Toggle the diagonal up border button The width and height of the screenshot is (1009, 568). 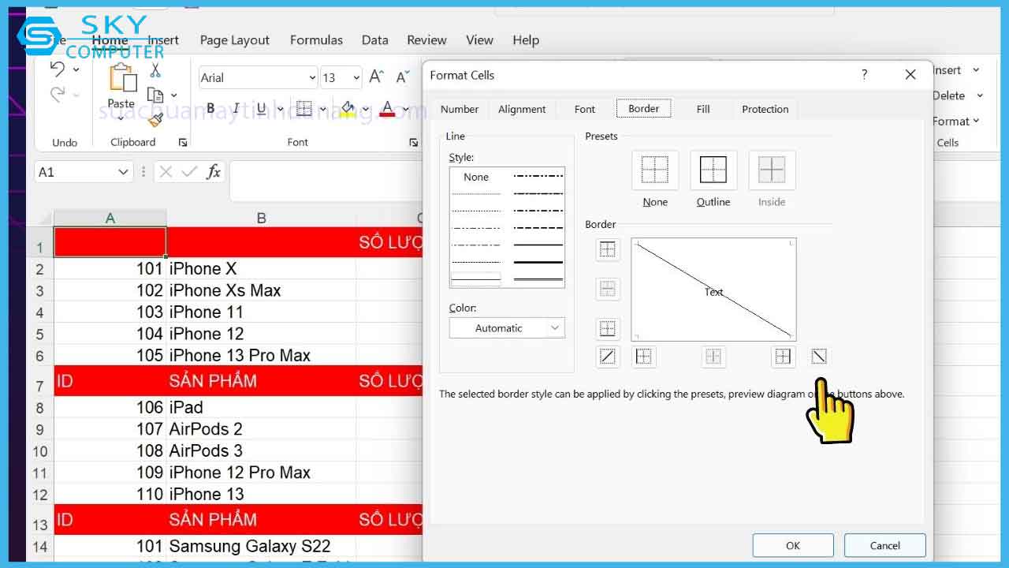608,357
